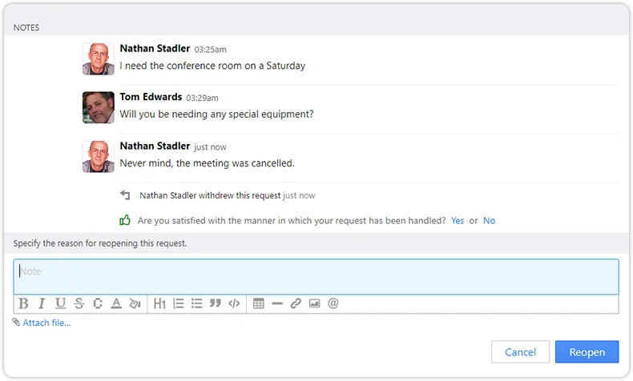Screen dimensions: 633x381
Task: Answer No to the satisfaction question
Action: pos(489,221)
